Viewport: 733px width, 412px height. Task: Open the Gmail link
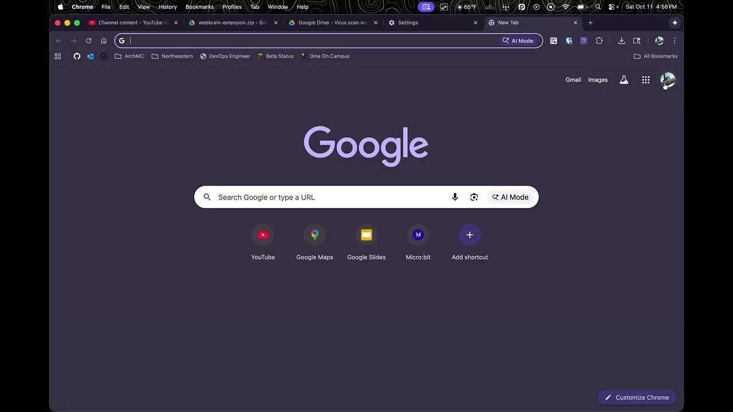coord(573,80)
